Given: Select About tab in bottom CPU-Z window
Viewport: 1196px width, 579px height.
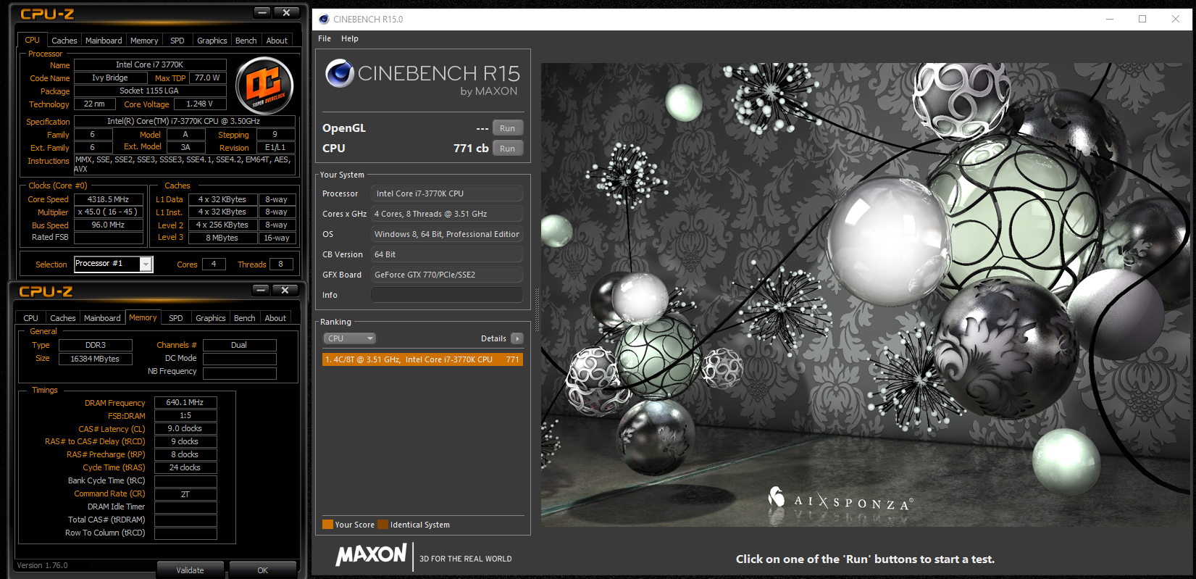Looking at the screenshot, I should 275,318.
